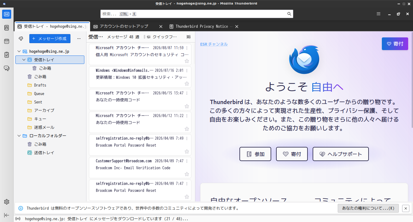Open the Calendar space

[7, 41]
